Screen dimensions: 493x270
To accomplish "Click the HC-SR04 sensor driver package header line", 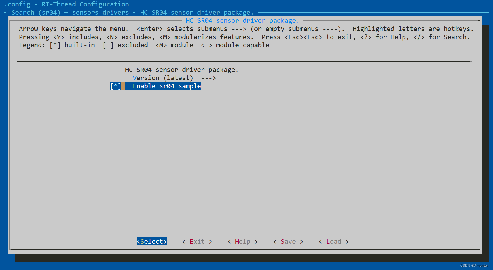I will coord(174,70).
